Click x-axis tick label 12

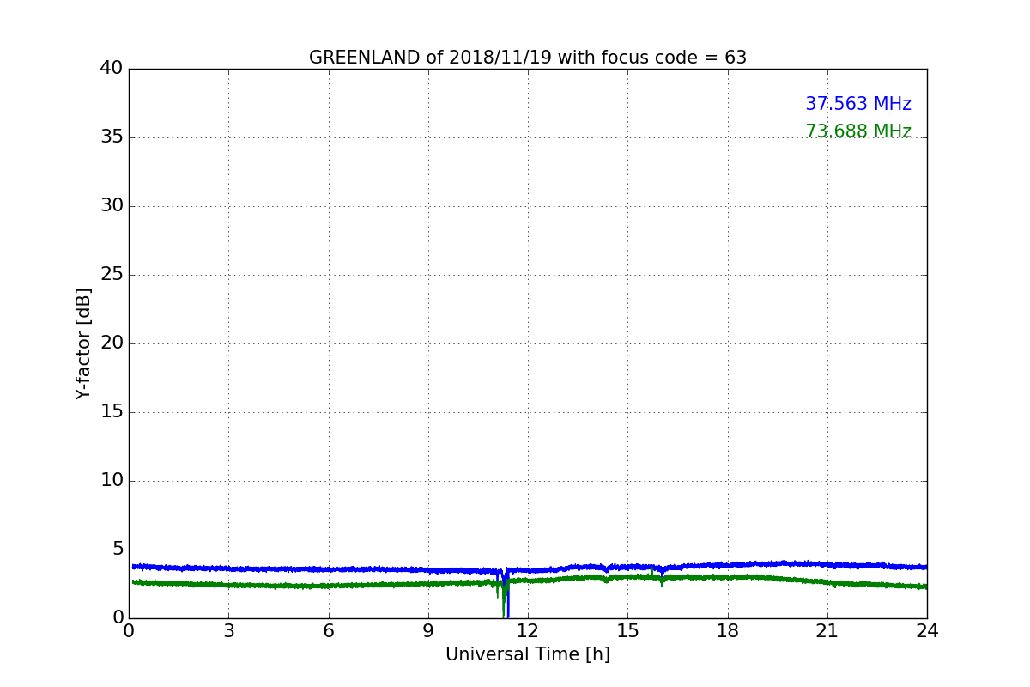(x=528, y=631)
